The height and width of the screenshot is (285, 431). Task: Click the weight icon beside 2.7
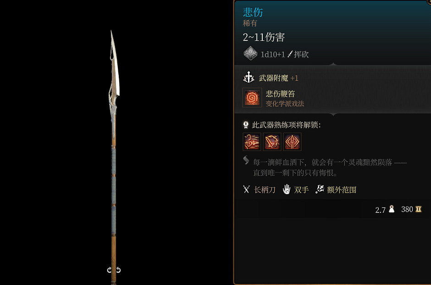tap(392, 209)
